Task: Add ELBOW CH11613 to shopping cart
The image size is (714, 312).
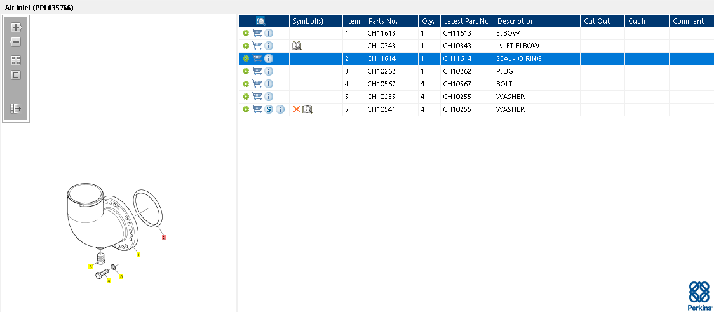Action: click(257, 33)
